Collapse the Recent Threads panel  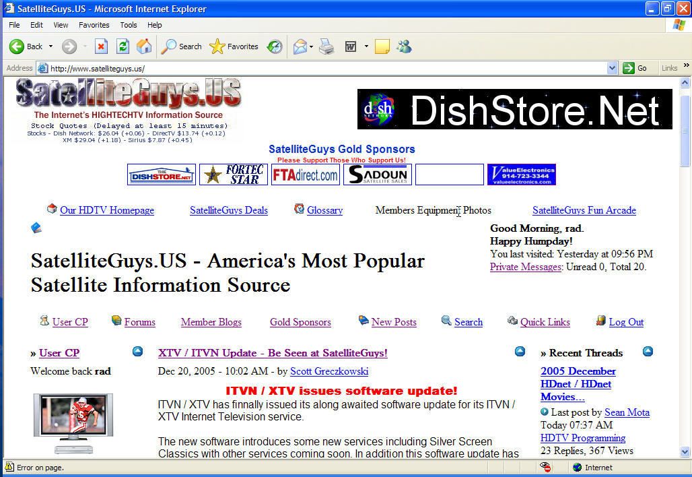click(648, 352)
